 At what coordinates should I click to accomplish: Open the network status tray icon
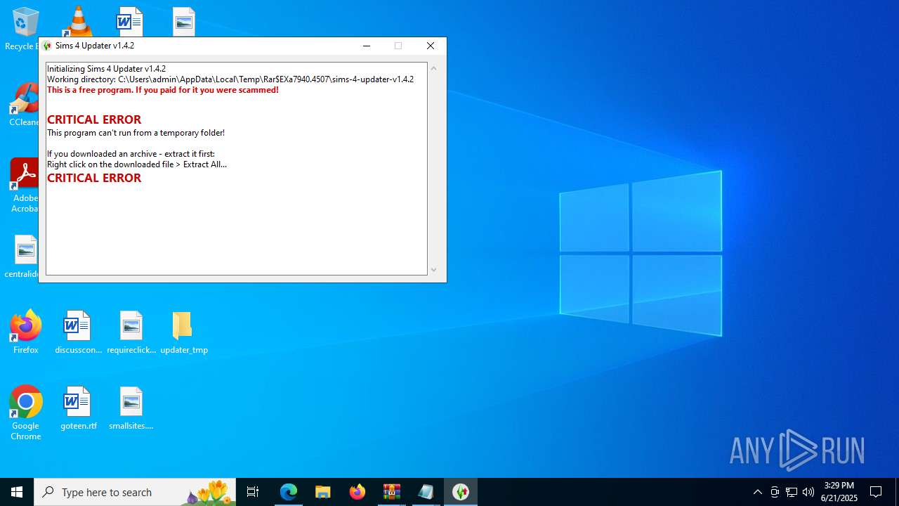pos(792,492)
